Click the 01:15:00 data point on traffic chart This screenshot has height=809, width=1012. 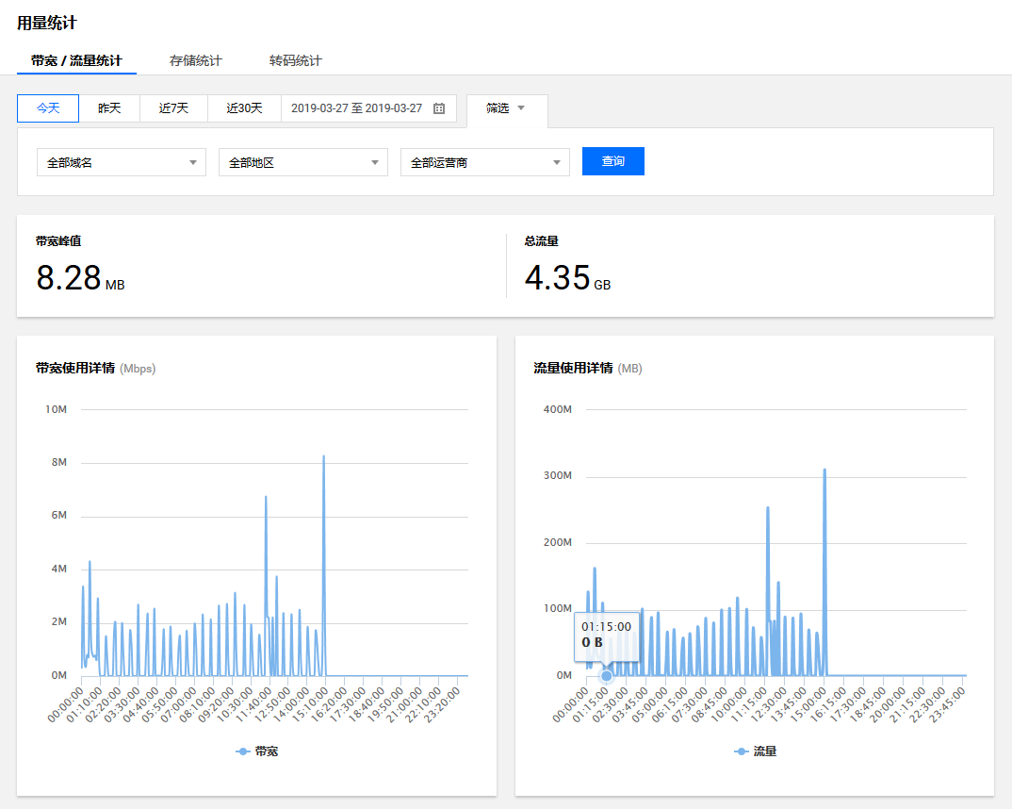606,676
